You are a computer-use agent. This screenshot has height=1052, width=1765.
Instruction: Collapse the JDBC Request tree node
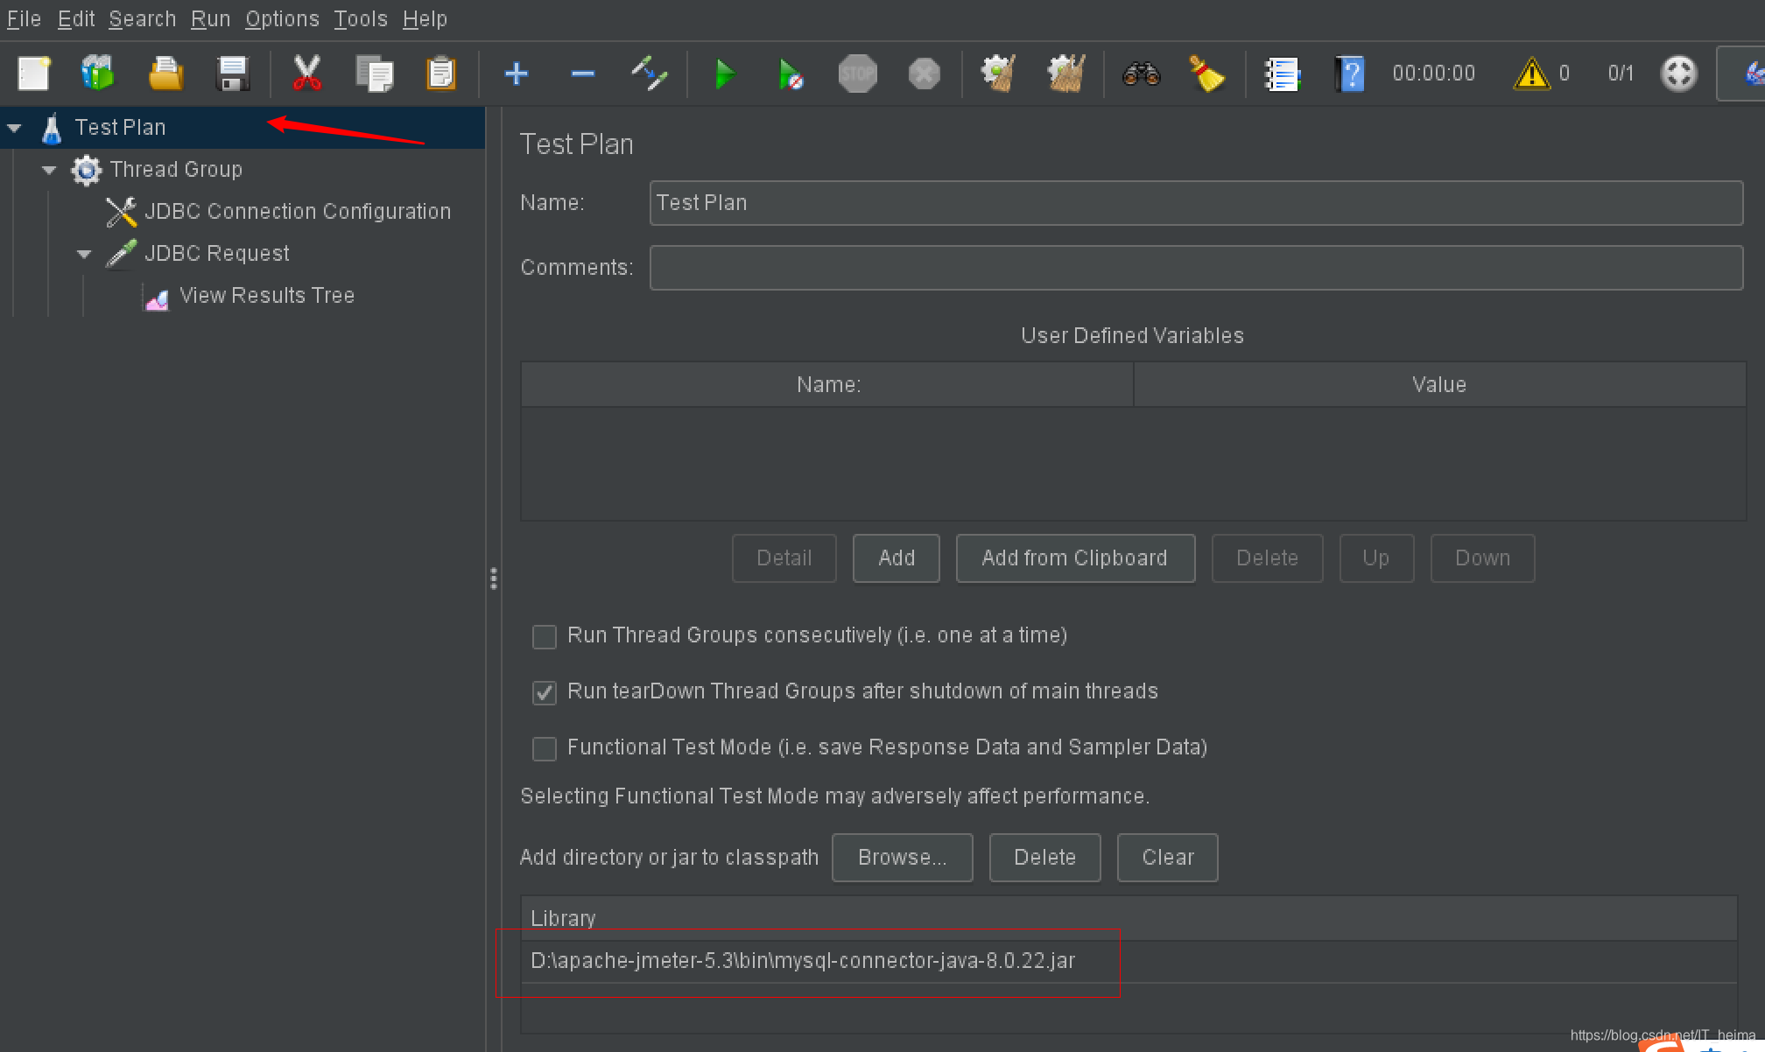pyautogui.click(x=84, y=254)
